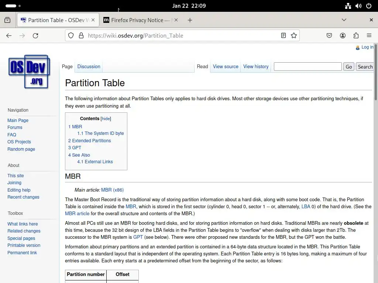378x283 pixels.
Task: Click the OSDev.org logo
Action: [29, 72]
